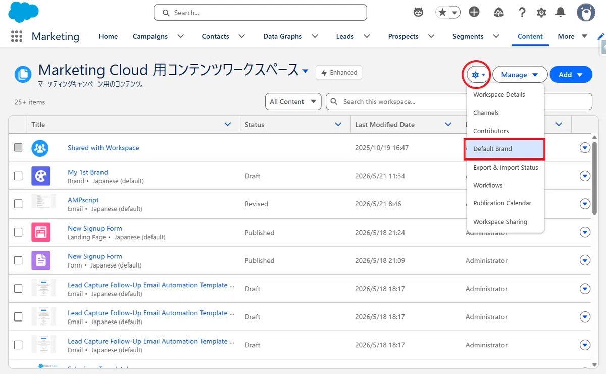The width and height of the screenshot is (606, 374).
Task: Tick the checkbox for My 1st Brand
Action: click(18, 176)
